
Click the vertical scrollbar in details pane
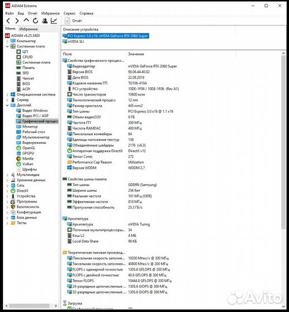(283, 142)
